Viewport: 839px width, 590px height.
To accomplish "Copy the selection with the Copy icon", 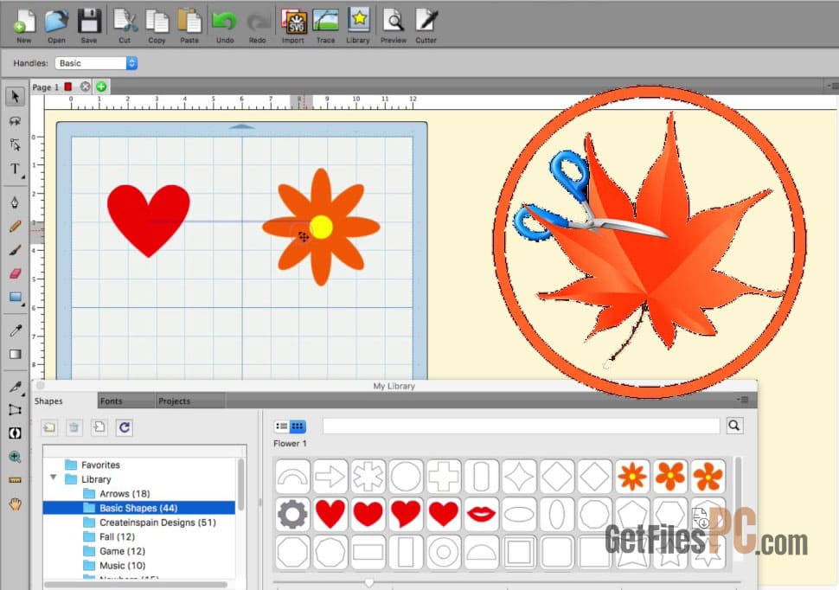I will coord(157,26).
